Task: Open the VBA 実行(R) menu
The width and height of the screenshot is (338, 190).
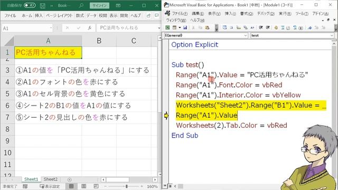Action: point(285,14)
